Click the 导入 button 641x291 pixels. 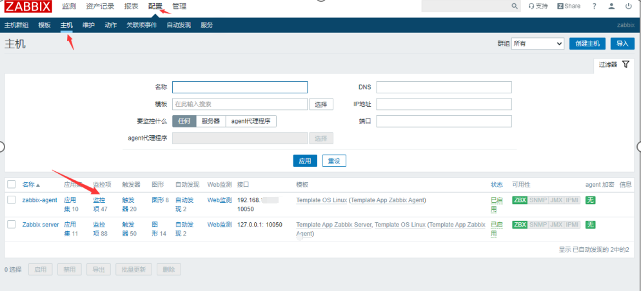(622, 44)
